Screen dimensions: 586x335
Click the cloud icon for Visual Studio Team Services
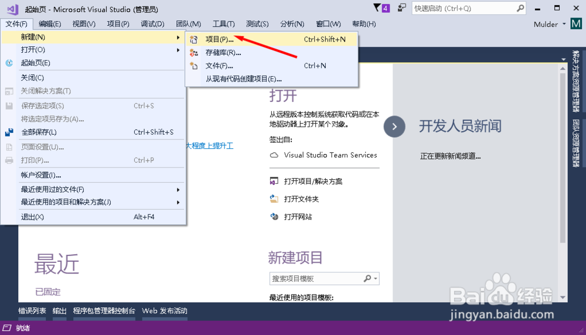click(x=274, y=155)
